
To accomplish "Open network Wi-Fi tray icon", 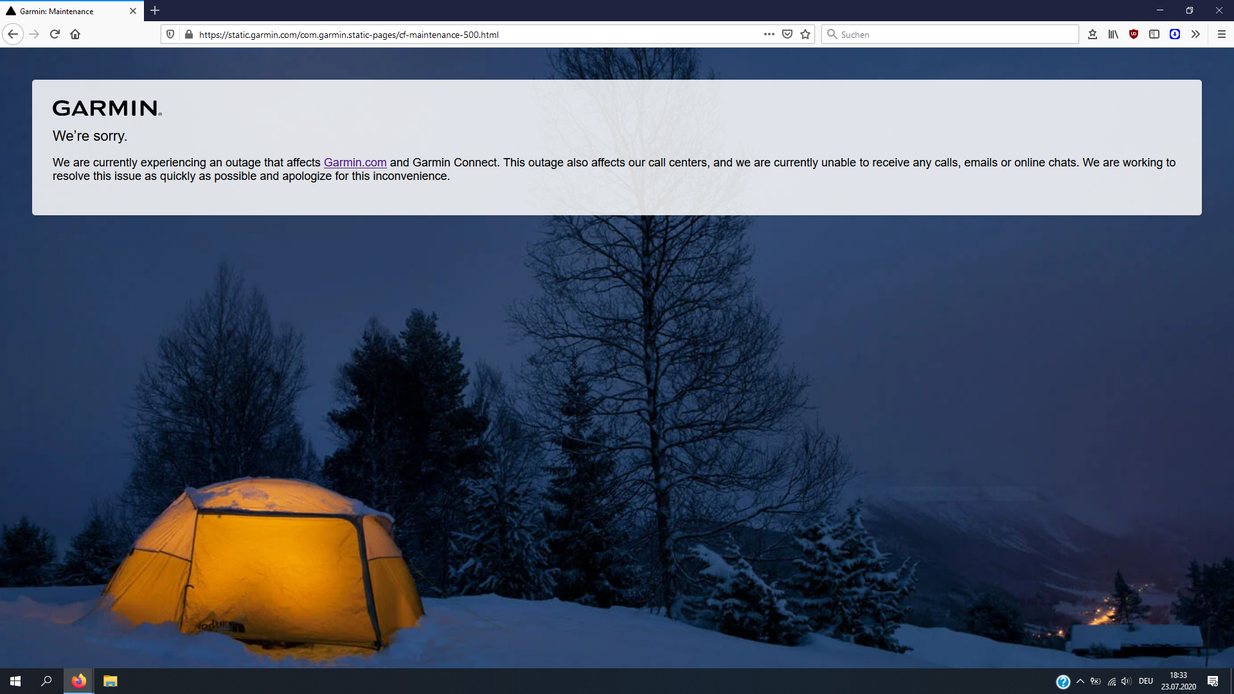I will (1111, 681).
